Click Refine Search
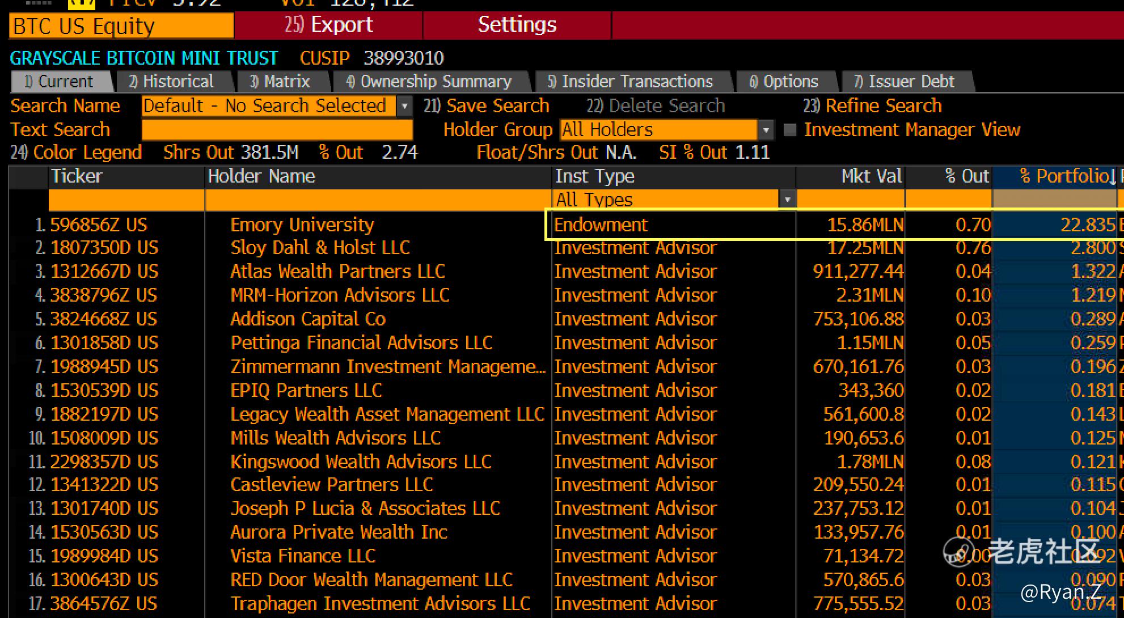Viewport: 1124px width, 618px height. click(872, 106)
